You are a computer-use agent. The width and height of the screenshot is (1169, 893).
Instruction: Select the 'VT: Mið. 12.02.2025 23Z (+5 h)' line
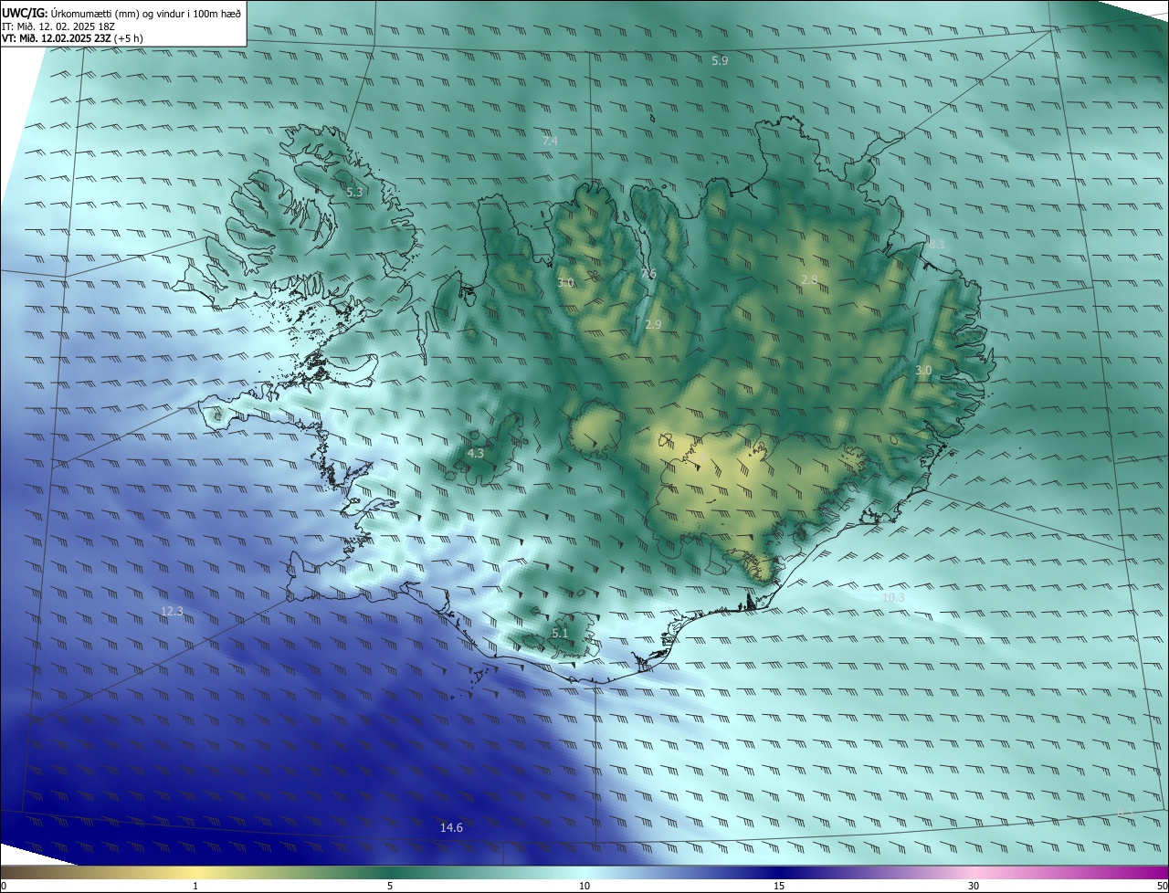[73, 38]
